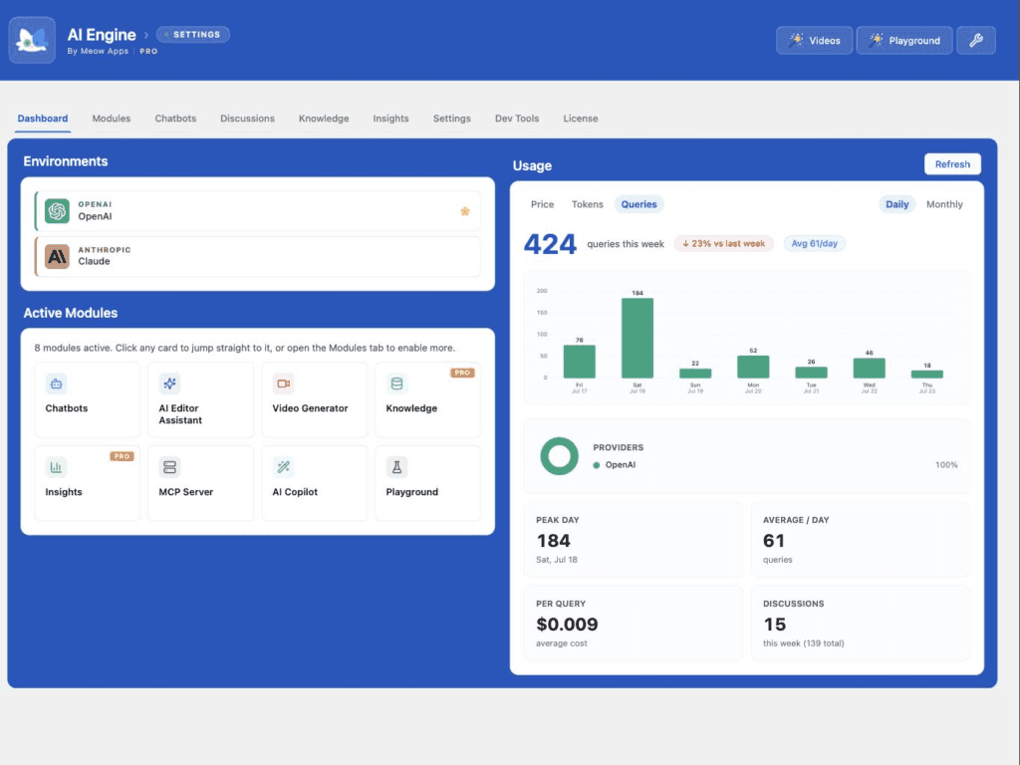
Task: Click the SETTINGS breadcrumb pill
Action: [193, 35]
